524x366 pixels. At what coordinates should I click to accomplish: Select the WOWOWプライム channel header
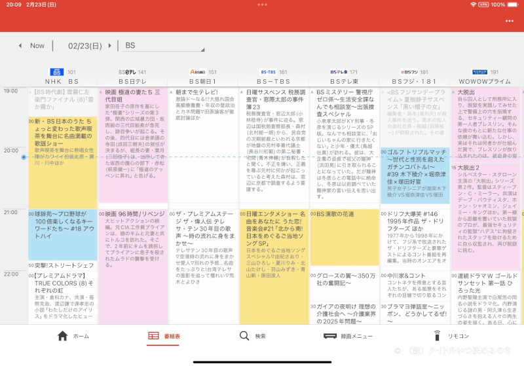pyautogui.click(x=485, y=81)
